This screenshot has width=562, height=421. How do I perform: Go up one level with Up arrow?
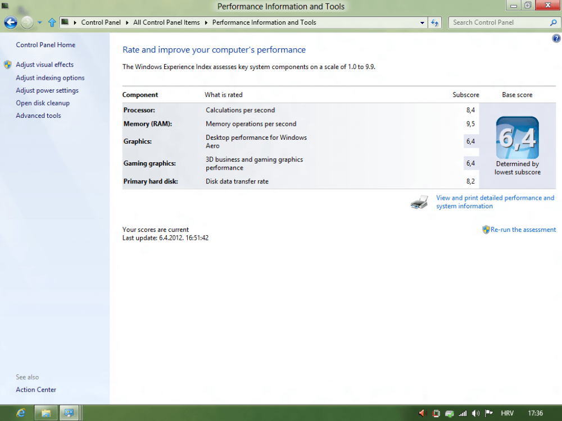(x=52, y=22)
